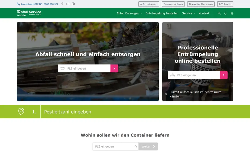
Task: Open the shopping cart icon
Action: coord(232,13)
